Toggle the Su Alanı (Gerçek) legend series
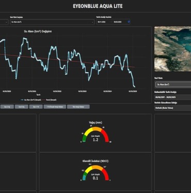191x193 pixels. click(x=30, y=100)
